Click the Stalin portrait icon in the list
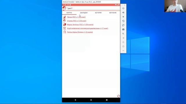This screenshot has height=104, width=186. click(x=65, y=21)
